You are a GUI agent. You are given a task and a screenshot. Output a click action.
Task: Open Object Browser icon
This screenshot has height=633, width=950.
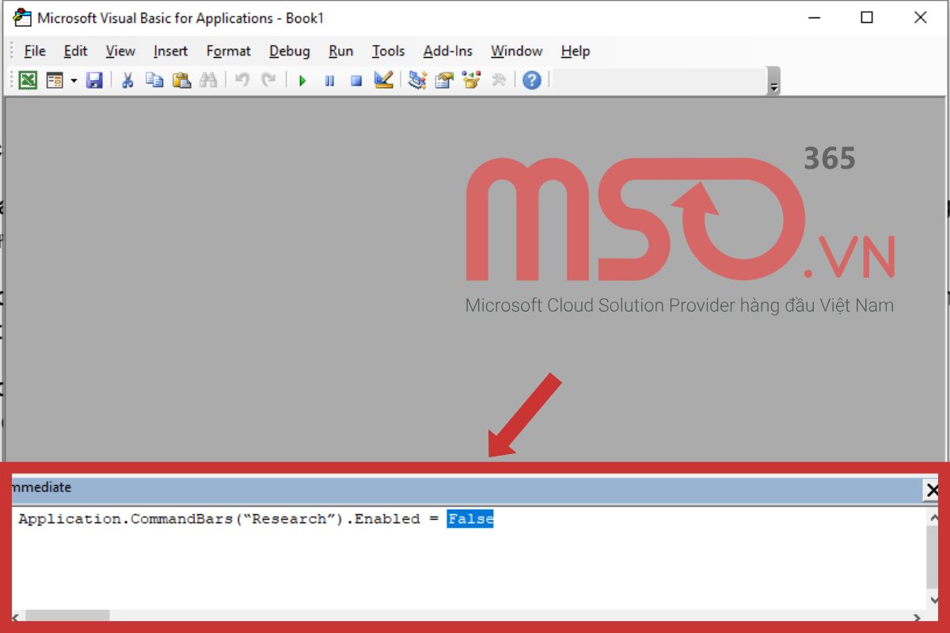pos(472,80)
